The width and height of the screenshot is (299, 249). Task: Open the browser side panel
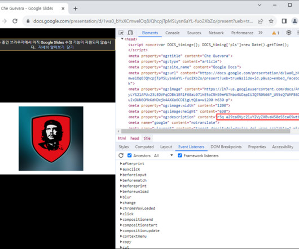point(284,21)
